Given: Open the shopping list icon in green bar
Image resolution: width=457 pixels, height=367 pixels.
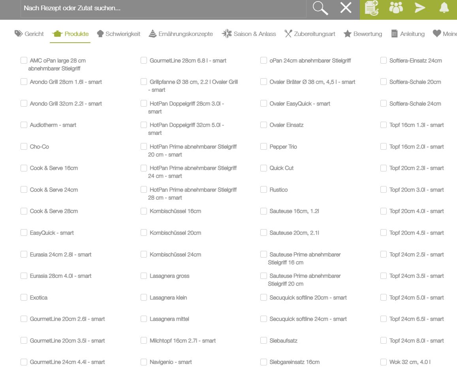Looking at the screenshot, I should (x=372, y=8).
